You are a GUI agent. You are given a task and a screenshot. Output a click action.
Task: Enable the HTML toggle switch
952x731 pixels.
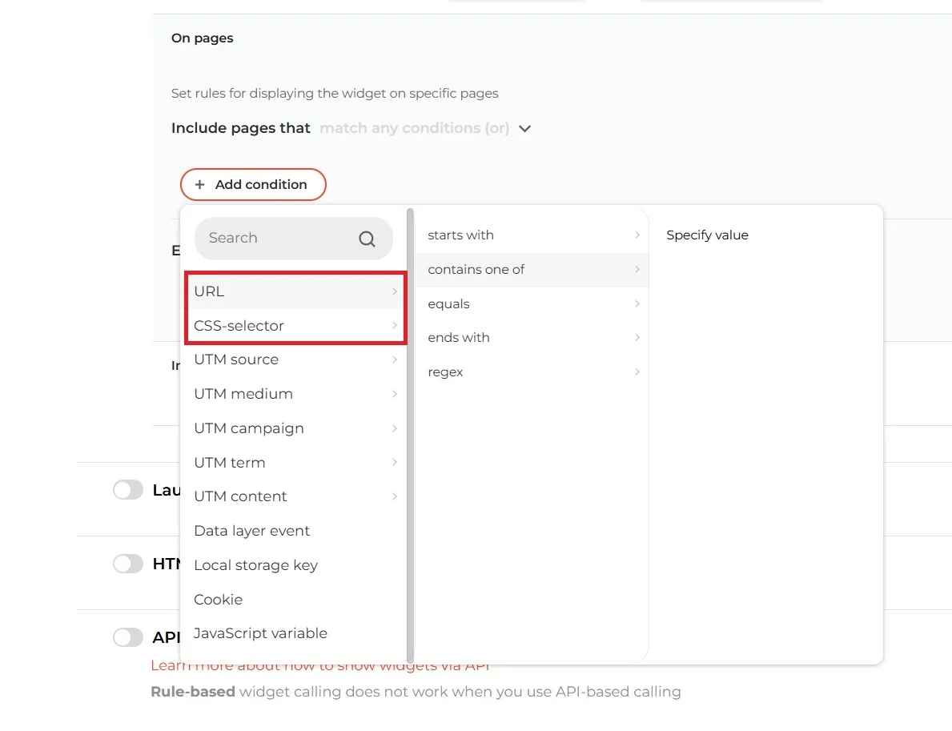pyautogui.click(x=127, y=564)
